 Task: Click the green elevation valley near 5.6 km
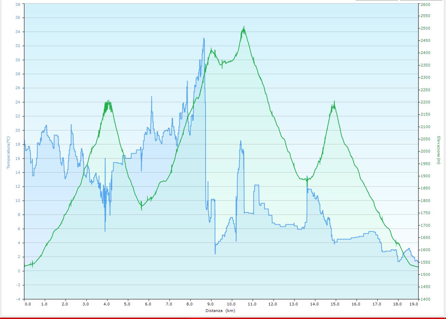[x=141, y=208]
